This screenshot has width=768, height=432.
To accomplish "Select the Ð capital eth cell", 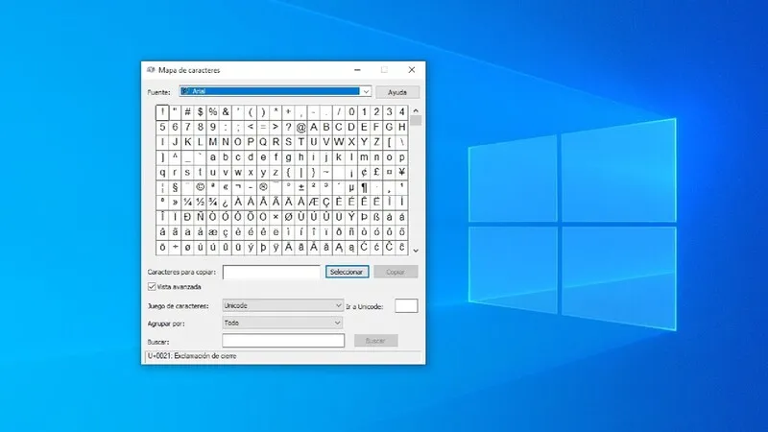I will 187,217.
